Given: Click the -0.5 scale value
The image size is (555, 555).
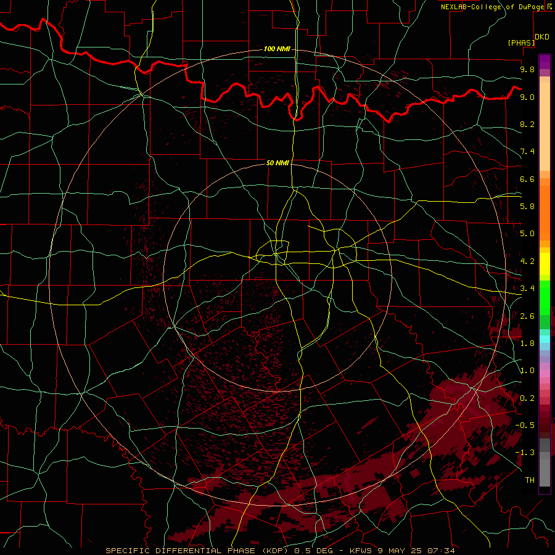Looking at the screenshot, I should coord(525,425).
